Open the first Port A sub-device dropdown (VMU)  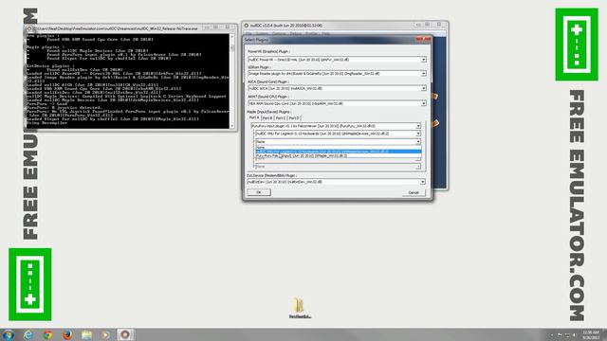point(418,134)
